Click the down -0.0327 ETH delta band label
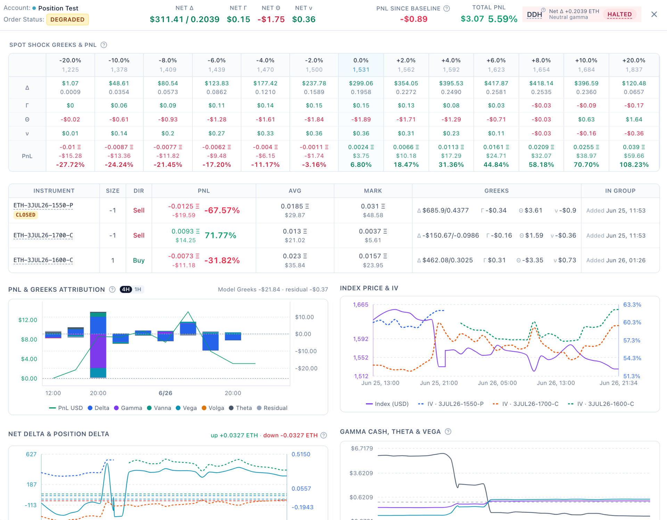This screenshot has width=667, height=520. (290, 435)
